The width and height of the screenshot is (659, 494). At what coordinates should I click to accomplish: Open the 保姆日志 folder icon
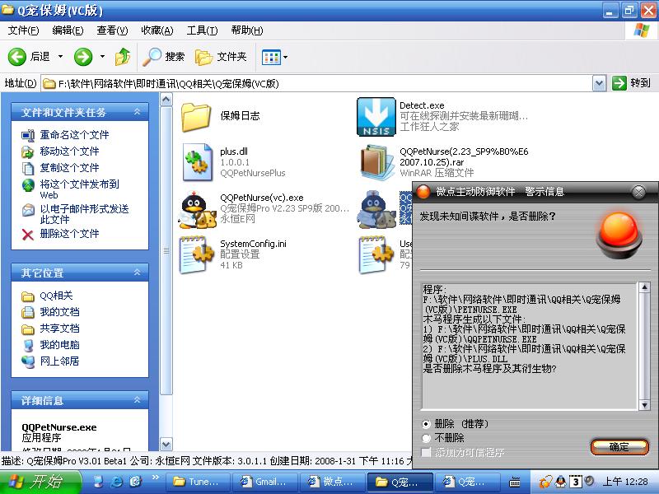coord(196,116)
